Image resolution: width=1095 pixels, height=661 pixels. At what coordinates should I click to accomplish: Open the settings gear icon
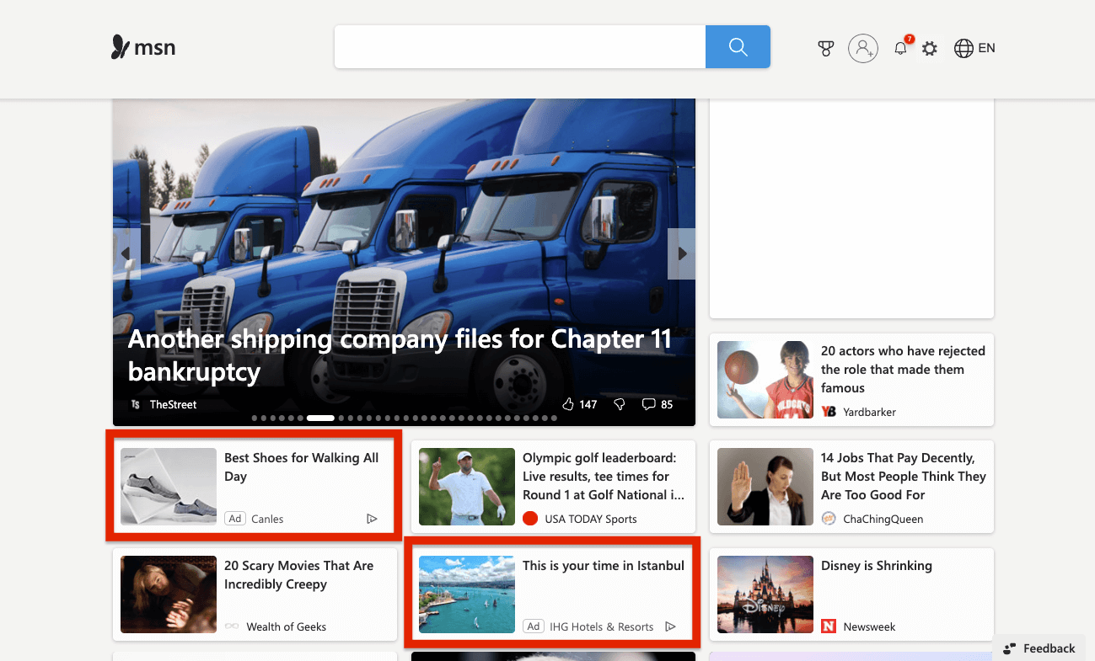[x=929, y=49]
